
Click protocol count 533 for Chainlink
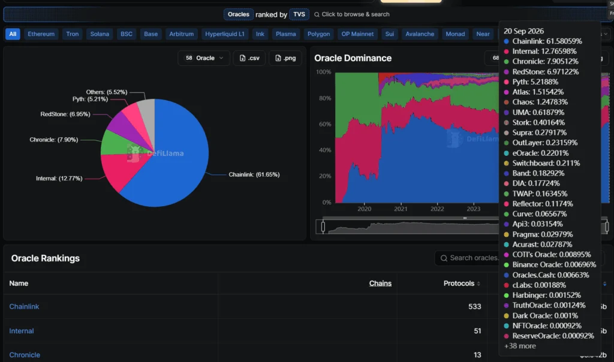tap(475, 306)
